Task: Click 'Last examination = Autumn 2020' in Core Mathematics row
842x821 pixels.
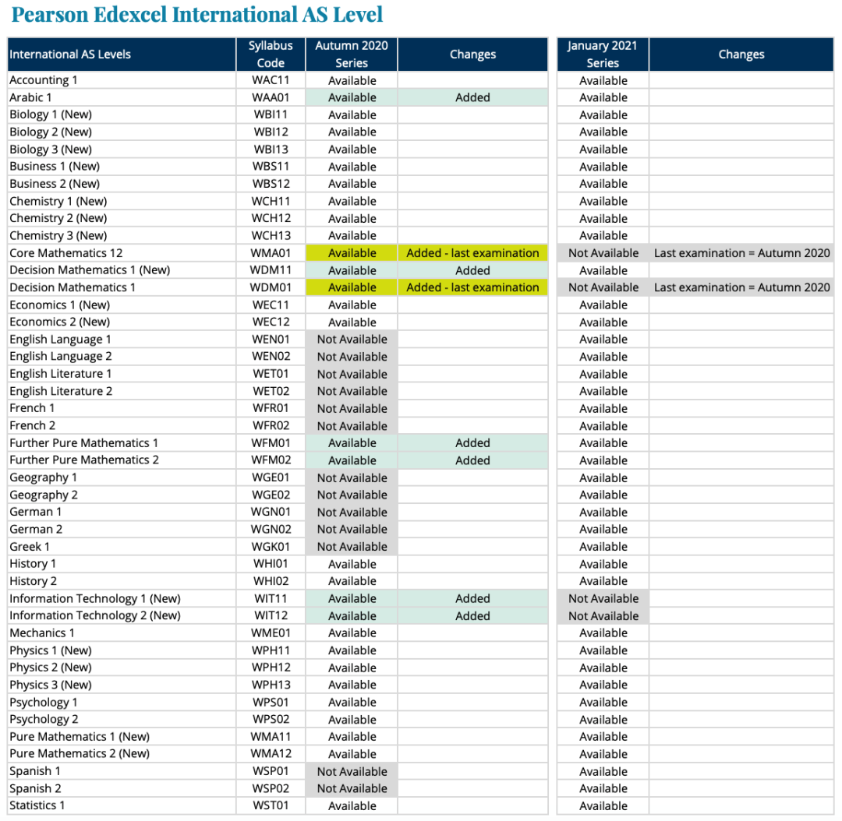Action: (741, 253)
